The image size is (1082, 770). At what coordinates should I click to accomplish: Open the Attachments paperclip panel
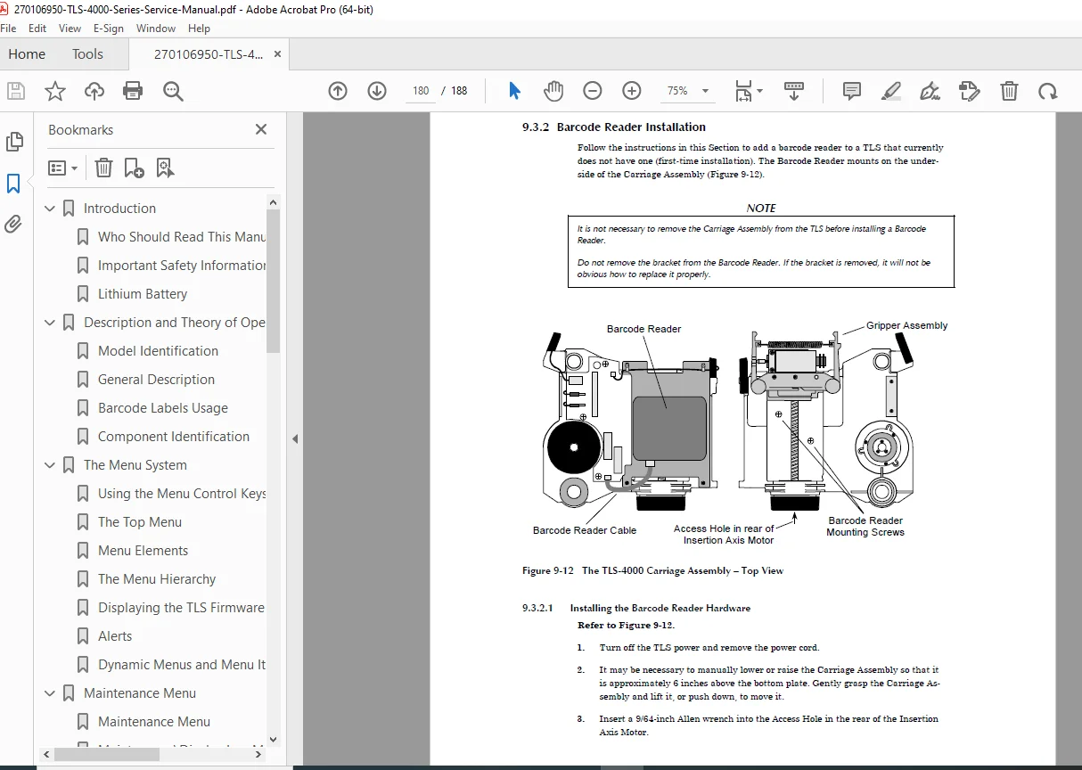pyautogui.click(x=13, y=224)
